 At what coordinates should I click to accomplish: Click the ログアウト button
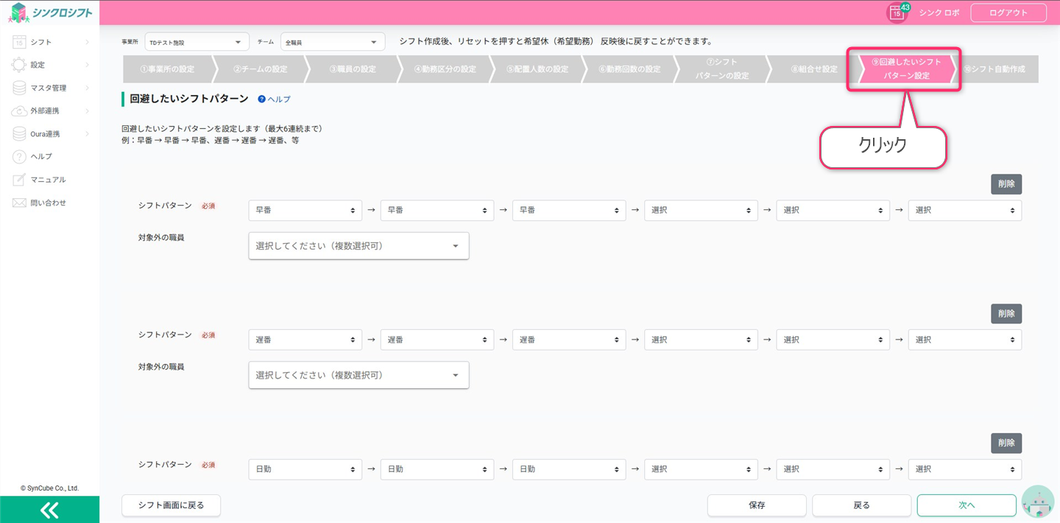coord(1008,13)
